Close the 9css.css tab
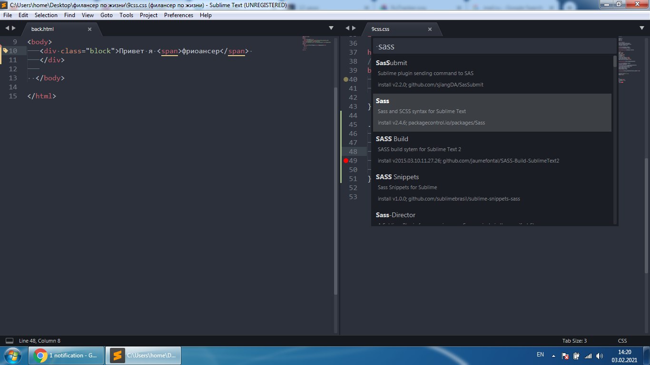 [430, 29]
